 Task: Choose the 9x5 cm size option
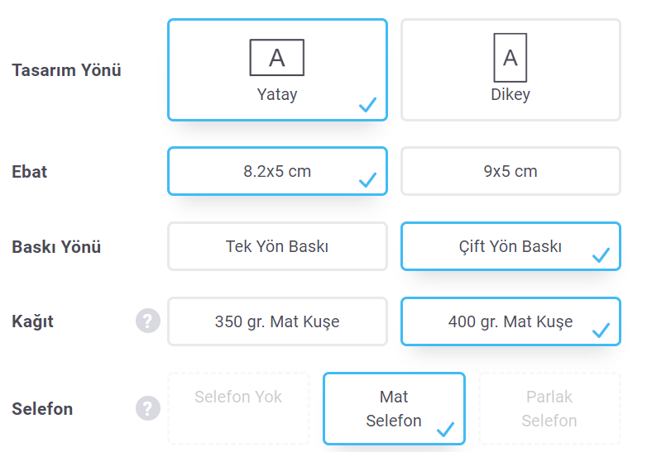pyautogui.click(x=510, y=171)
